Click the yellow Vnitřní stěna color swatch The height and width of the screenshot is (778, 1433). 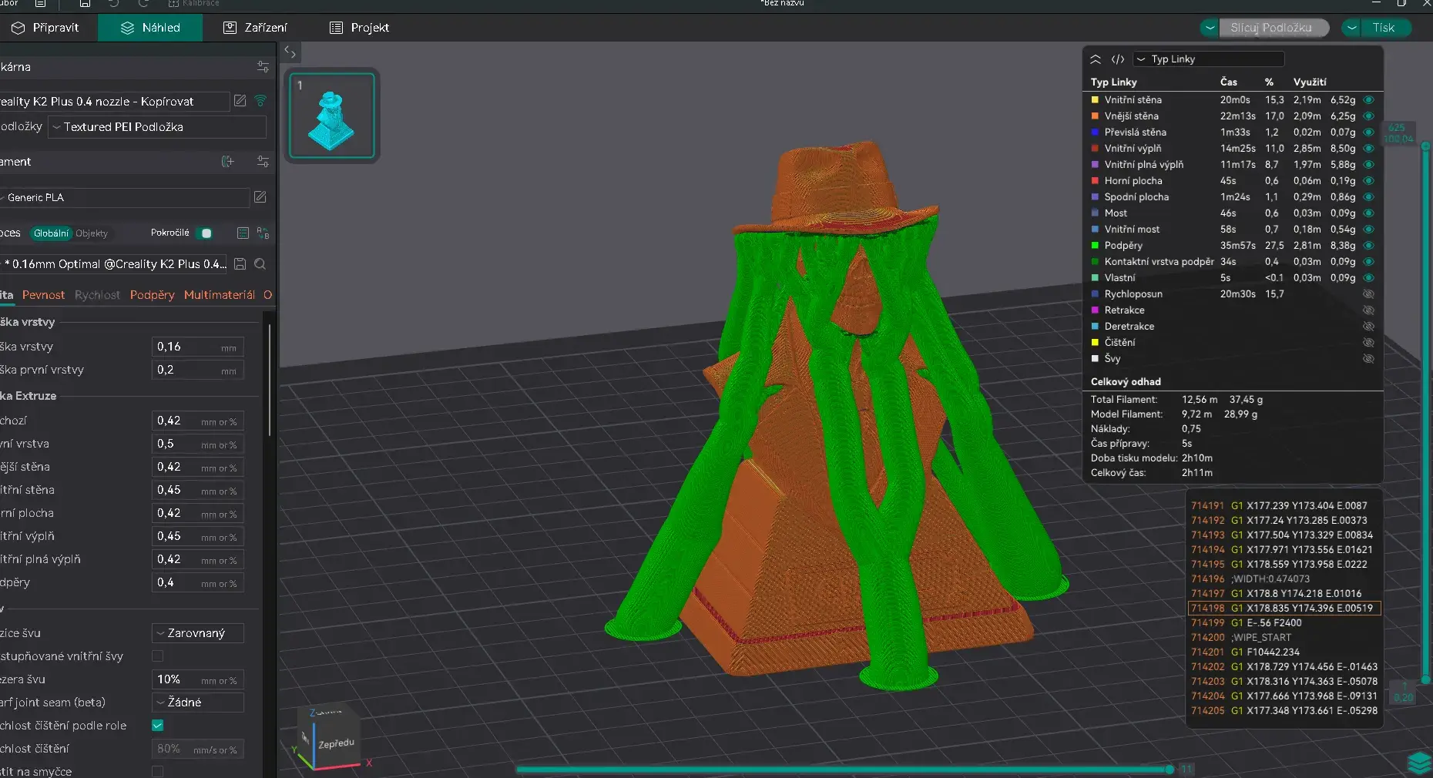pyautogui.click(x=1095, y=100)
